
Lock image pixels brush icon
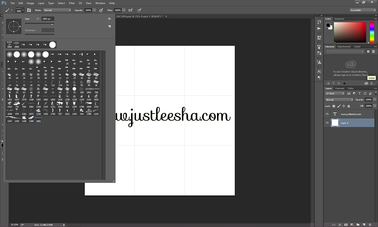tap(339, 106)
